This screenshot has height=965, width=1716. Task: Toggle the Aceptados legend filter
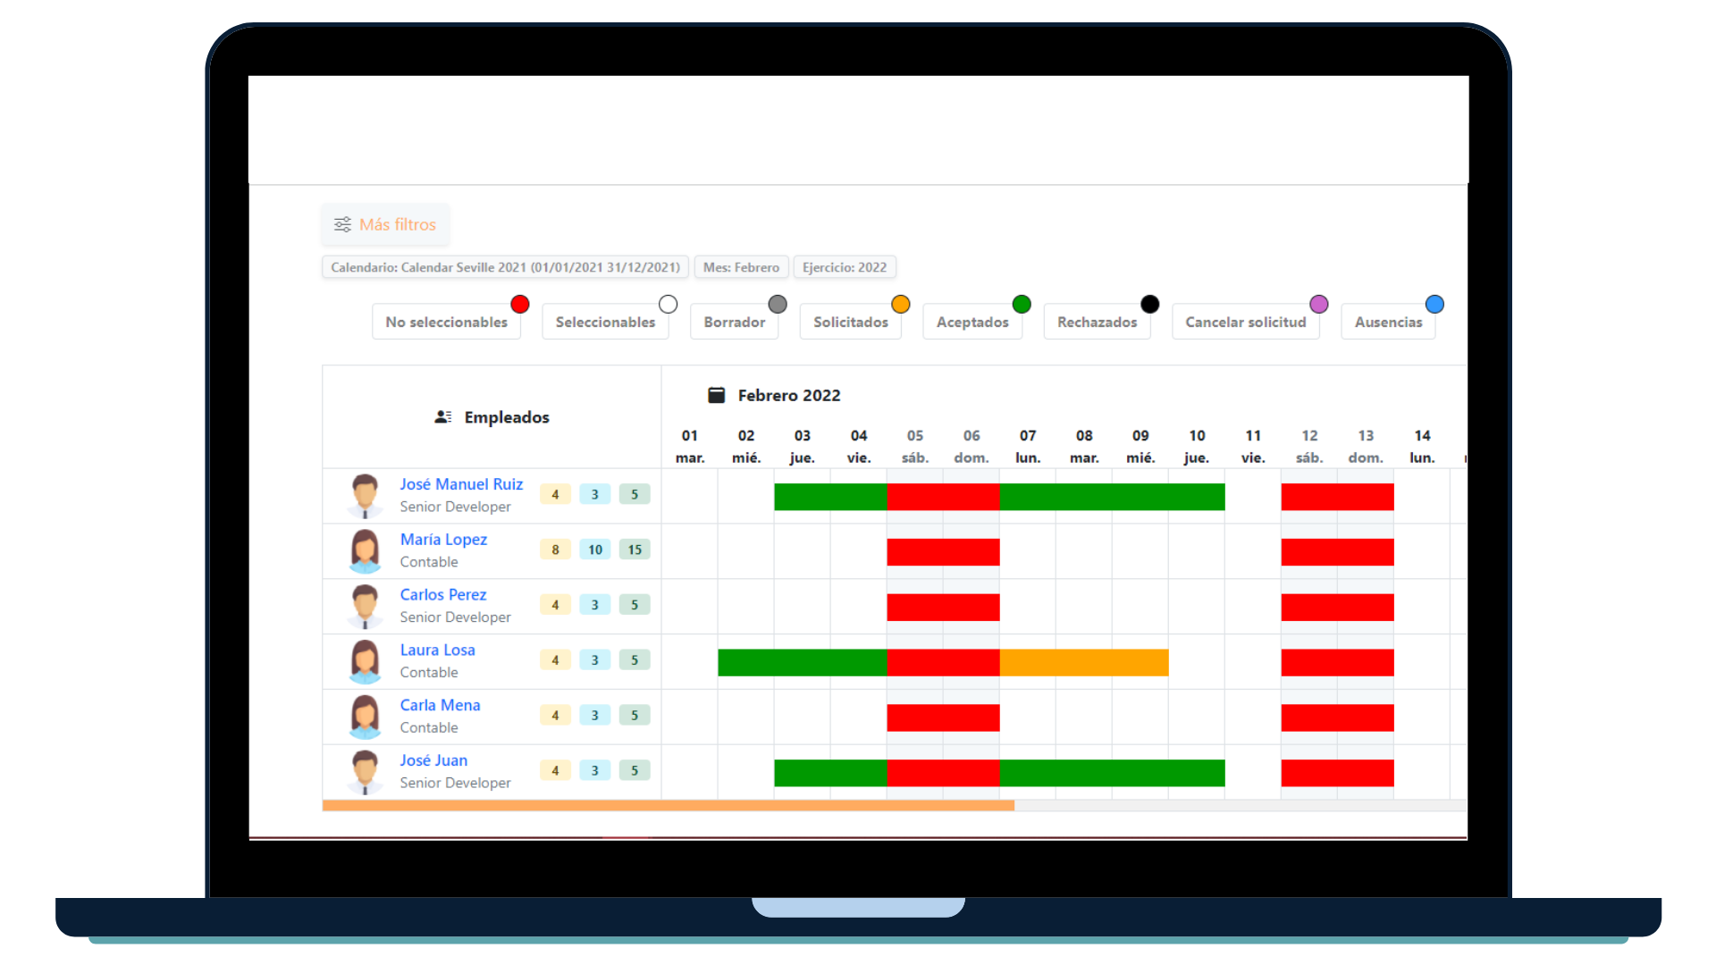tap(972, 322)
